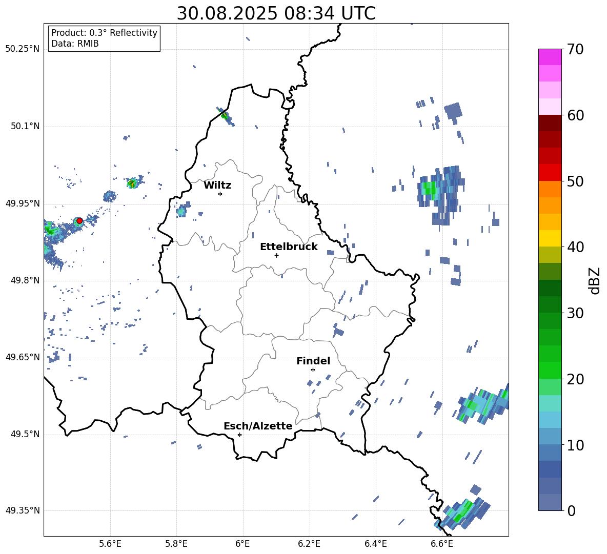Viewport: 607px width, 554px height.
Task: Click the Ettelbruck station label
Action: pos(289,247)
